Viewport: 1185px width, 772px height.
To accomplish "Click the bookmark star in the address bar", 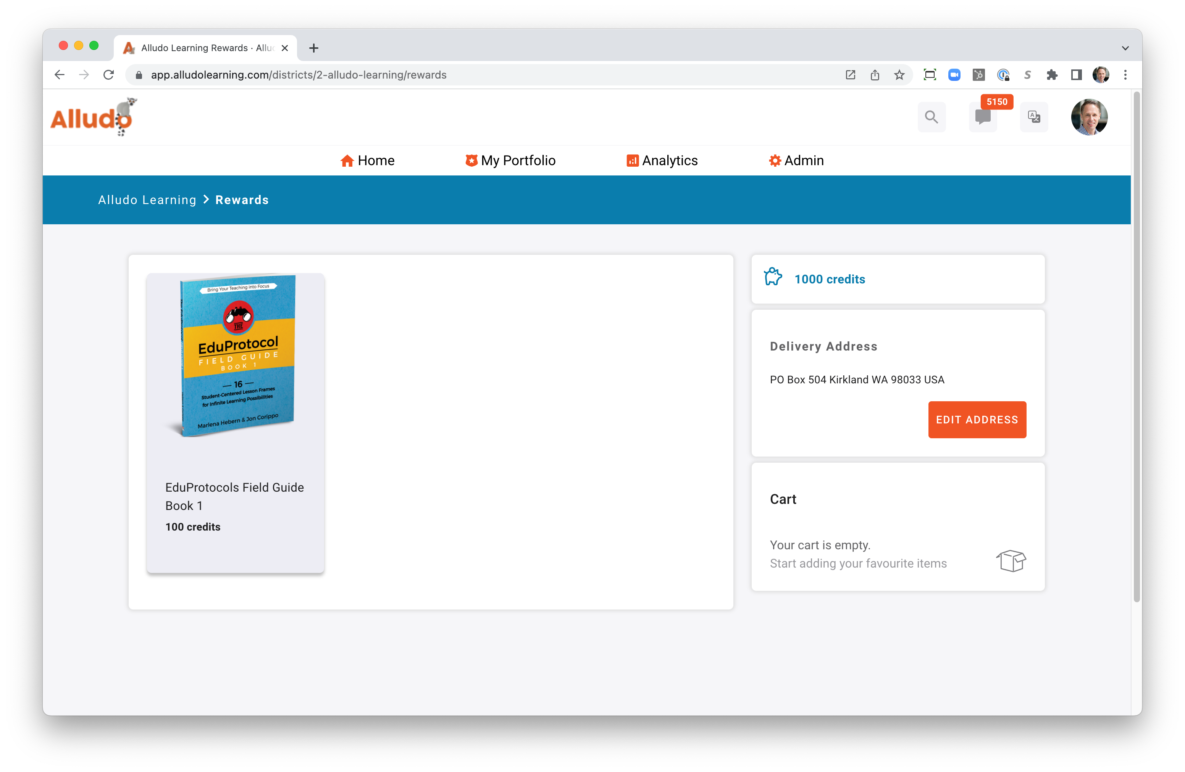I will [899, 75].
